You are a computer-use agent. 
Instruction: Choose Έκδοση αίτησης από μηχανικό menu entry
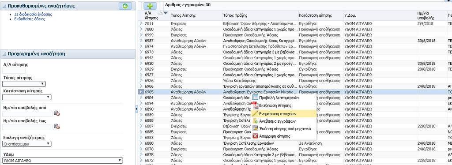pyautogui.click(x=285, y=129)
